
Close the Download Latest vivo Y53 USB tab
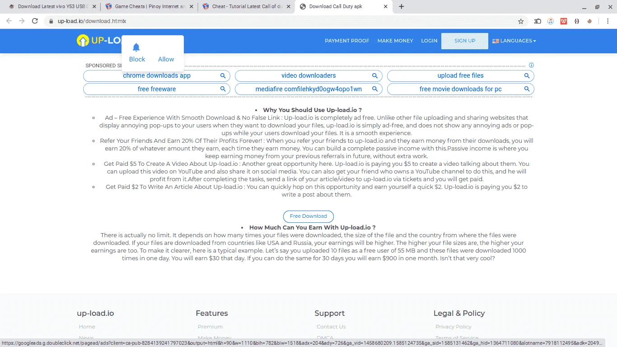[x=94, y=7]
